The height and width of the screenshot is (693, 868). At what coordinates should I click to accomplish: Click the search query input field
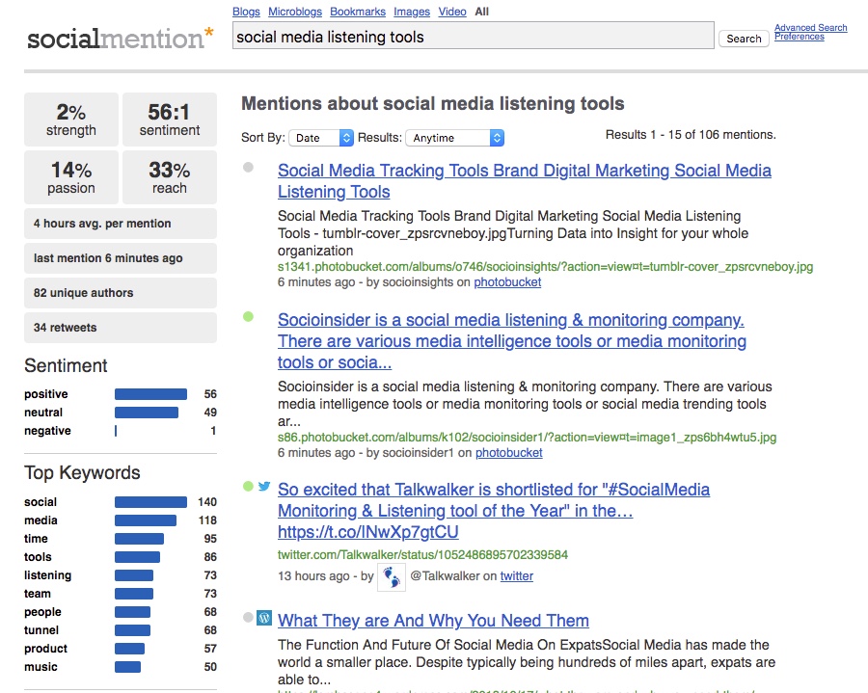click(x=474, y=36)
